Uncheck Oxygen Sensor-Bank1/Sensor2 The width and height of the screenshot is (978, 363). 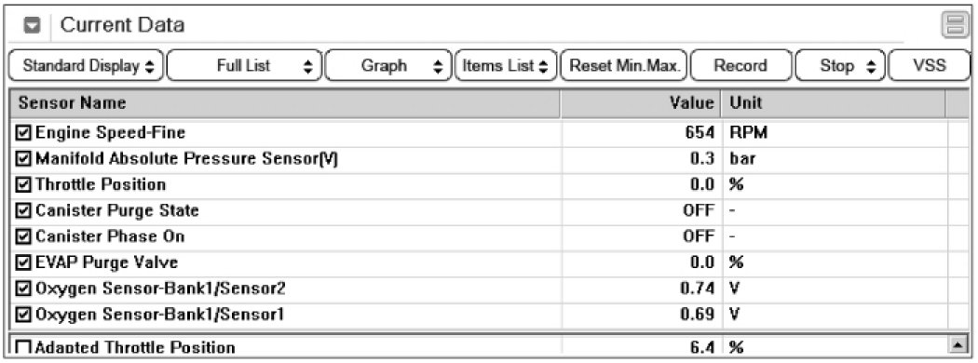[23, 289]
